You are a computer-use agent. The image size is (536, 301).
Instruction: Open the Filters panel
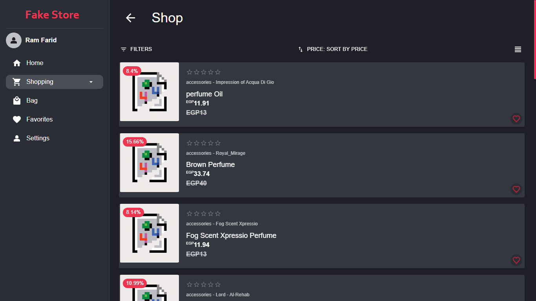(x=136, y=49)
